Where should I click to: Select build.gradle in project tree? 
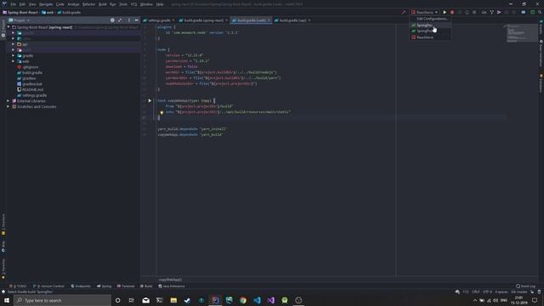click(30, 72)
